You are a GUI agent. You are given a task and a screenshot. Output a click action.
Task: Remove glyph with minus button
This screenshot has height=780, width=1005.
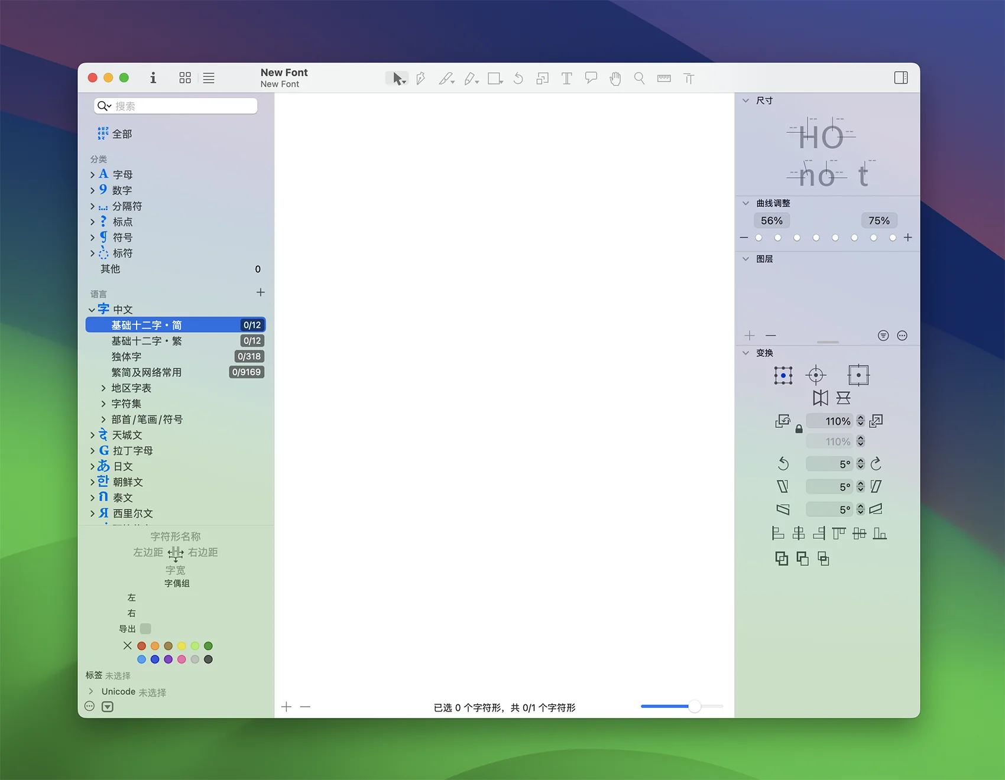[305, 707]
